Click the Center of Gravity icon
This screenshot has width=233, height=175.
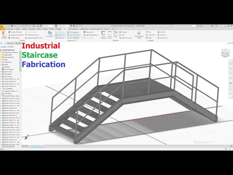9,32
